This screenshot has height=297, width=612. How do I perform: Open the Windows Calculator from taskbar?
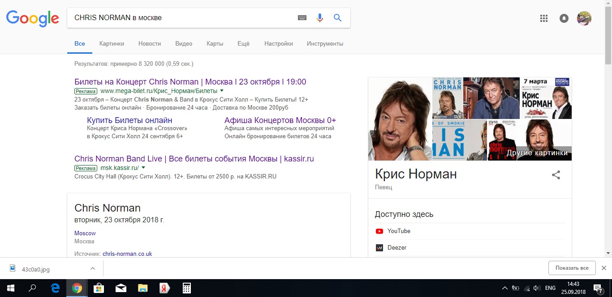point(187,288)
